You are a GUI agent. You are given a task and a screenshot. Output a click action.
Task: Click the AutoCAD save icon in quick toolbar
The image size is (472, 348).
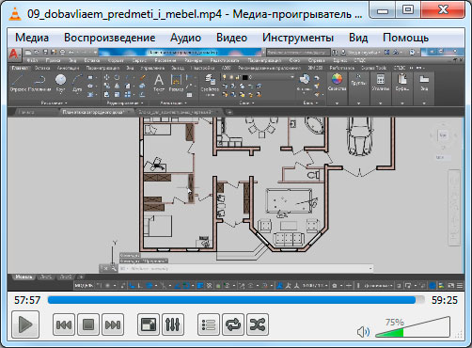point(45,52)
